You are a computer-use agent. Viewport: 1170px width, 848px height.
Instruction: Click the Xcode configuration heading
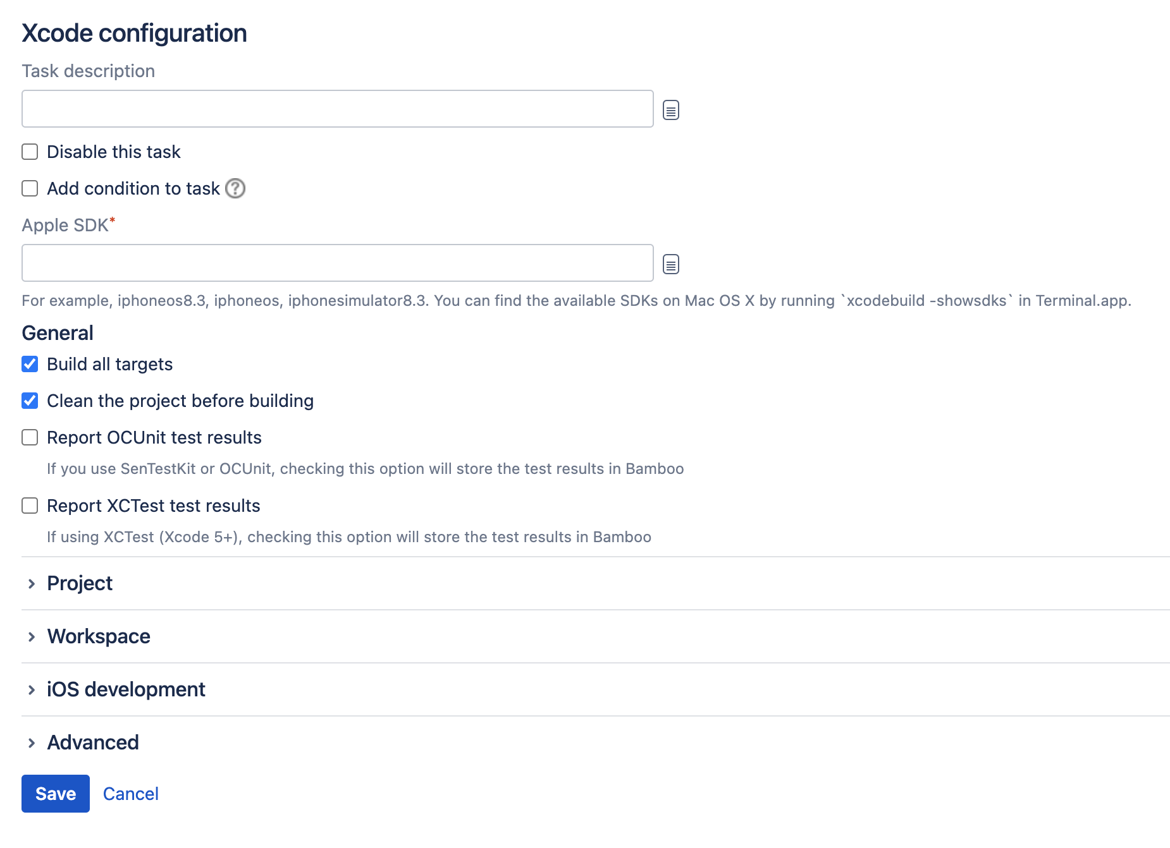(134, 32)
